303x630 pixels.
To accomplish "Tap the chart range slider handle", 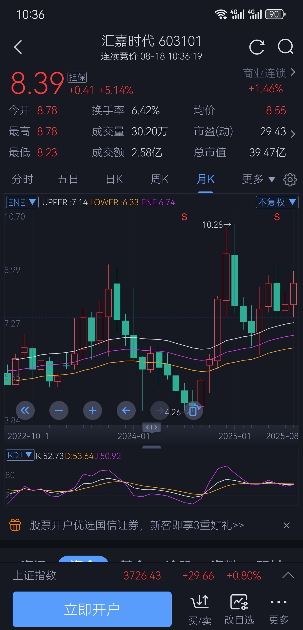I will (151, 427).
